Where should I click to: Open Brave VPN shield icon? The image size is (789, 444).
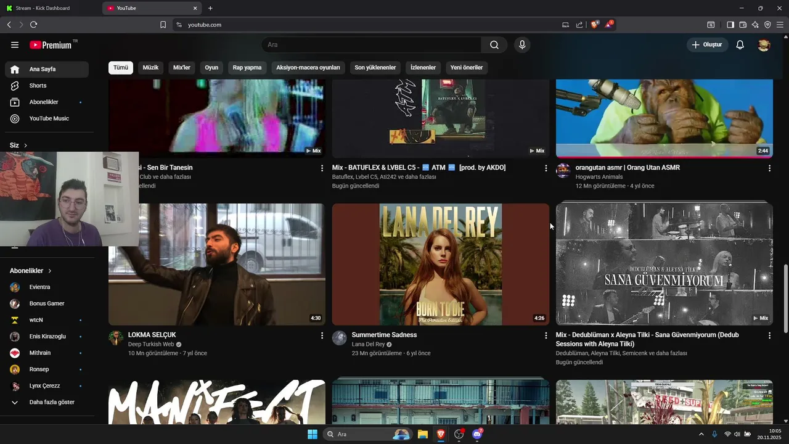767,25
